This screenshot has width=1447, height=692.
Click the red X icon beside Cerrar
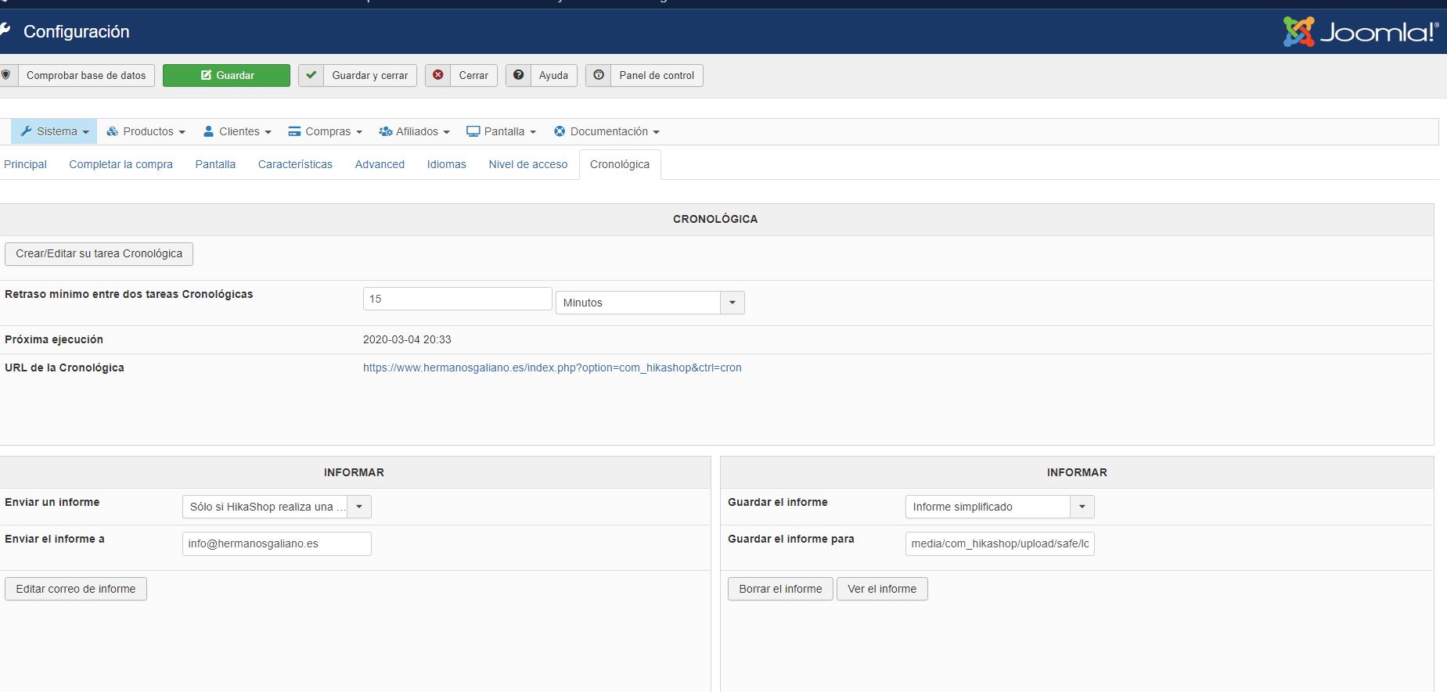438,75
